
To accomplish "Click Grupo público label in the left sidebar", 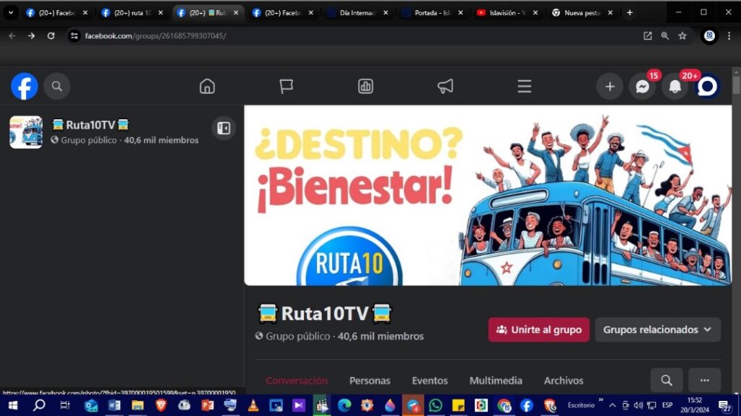I will 88,140.
